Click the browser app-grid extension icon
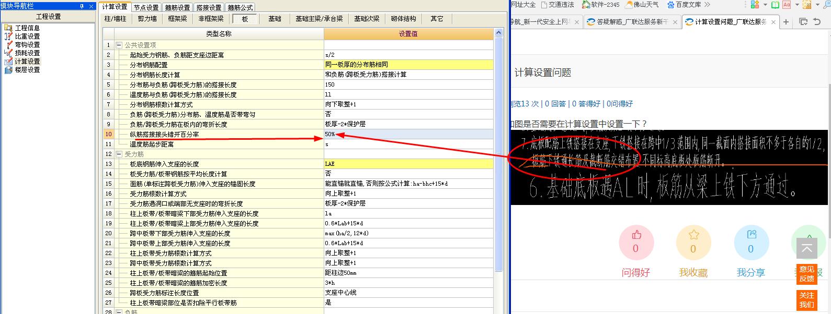 pos(755,5)
